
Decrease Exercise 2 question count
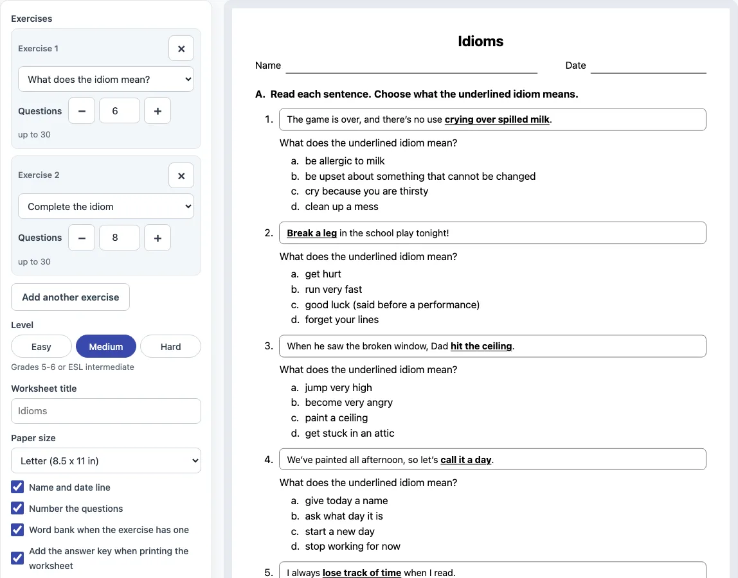(82, 238)
